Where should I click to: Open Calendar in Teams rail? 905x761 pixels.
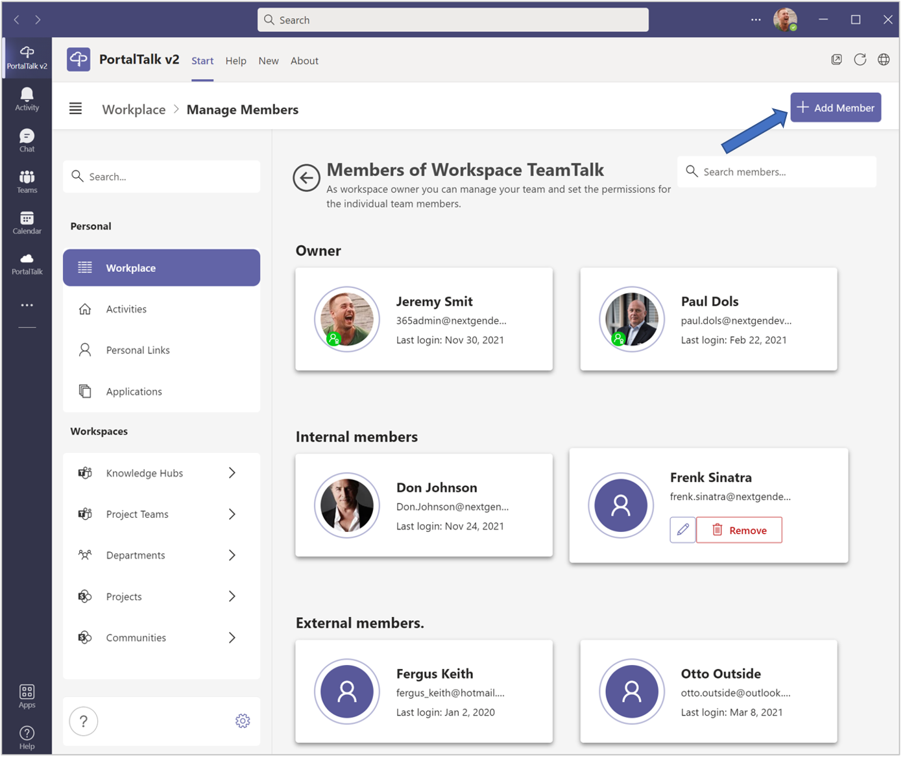(x=27, y=223)
